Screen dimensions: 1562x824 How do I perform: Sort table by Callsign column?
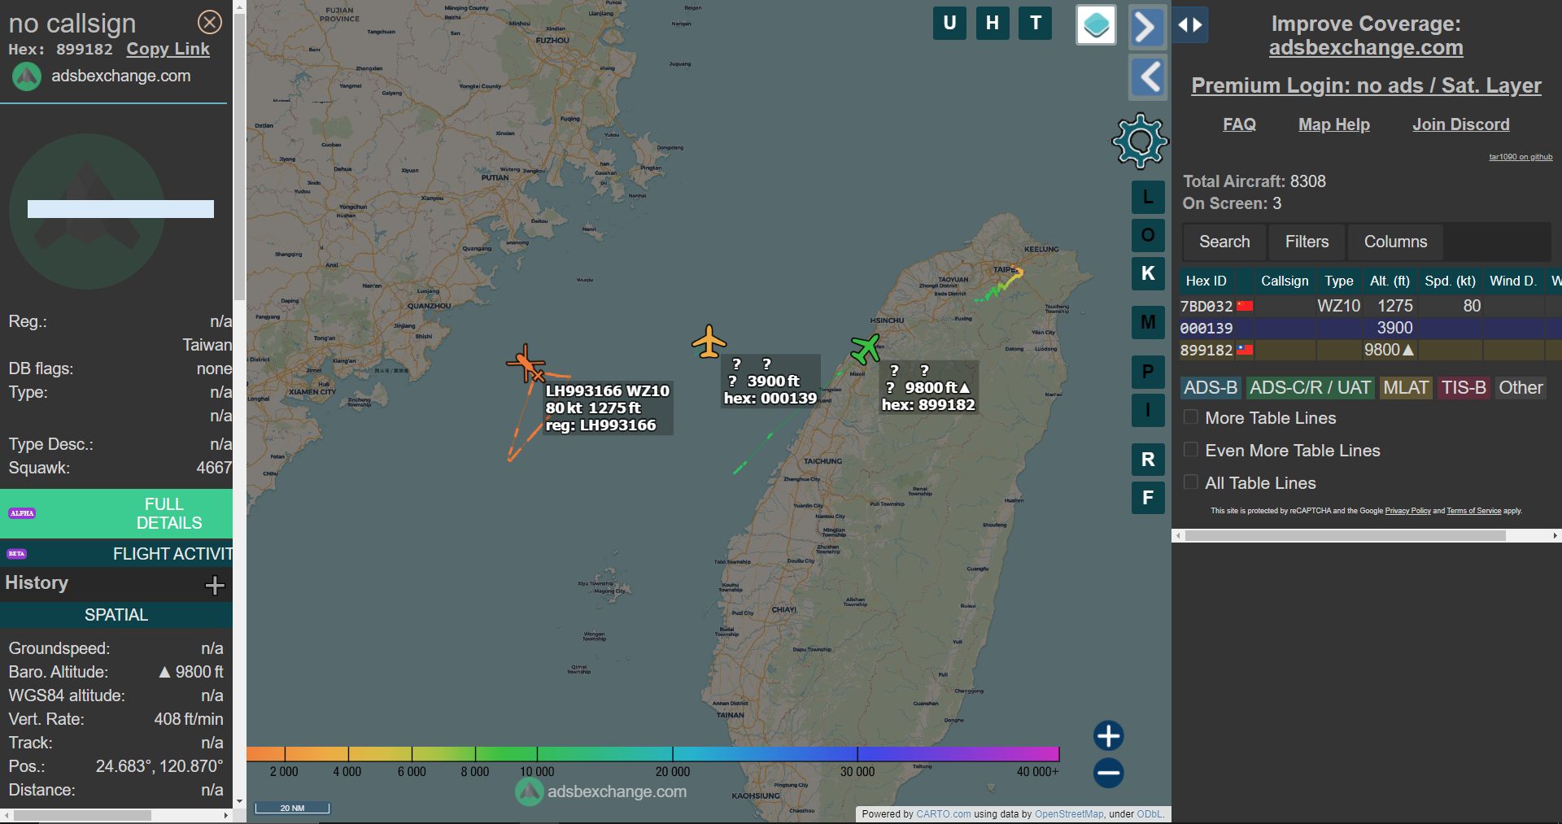pos(1285,281)
